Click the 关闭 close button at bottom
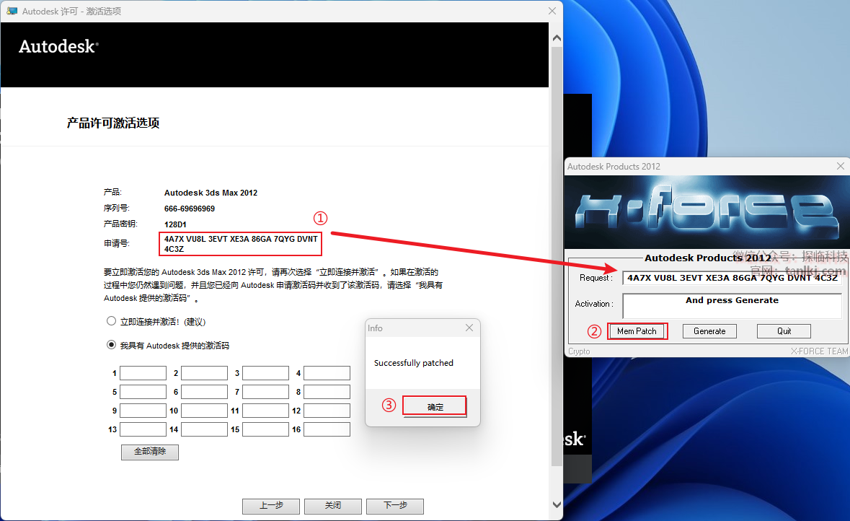 tap(333, 506)
